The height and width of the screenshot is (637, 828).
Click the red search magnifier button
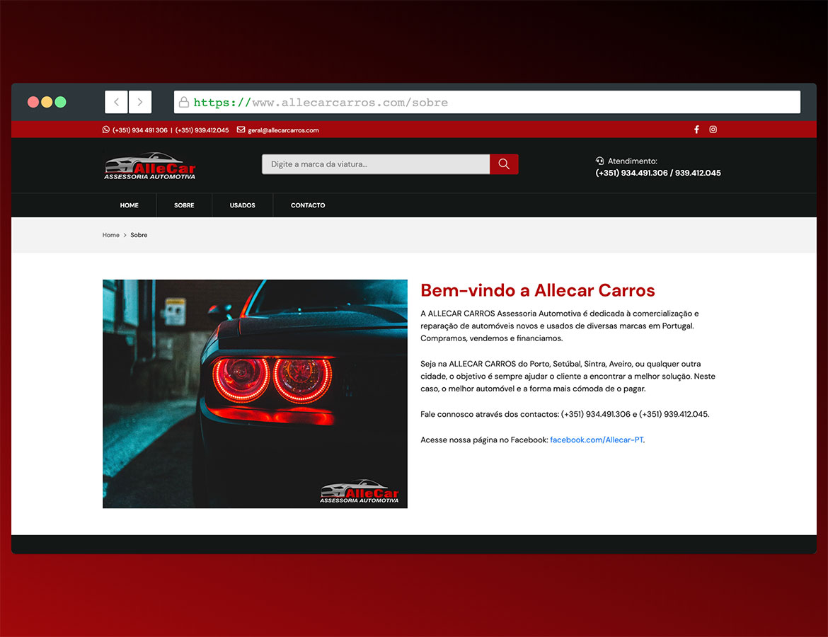[504, 164]
